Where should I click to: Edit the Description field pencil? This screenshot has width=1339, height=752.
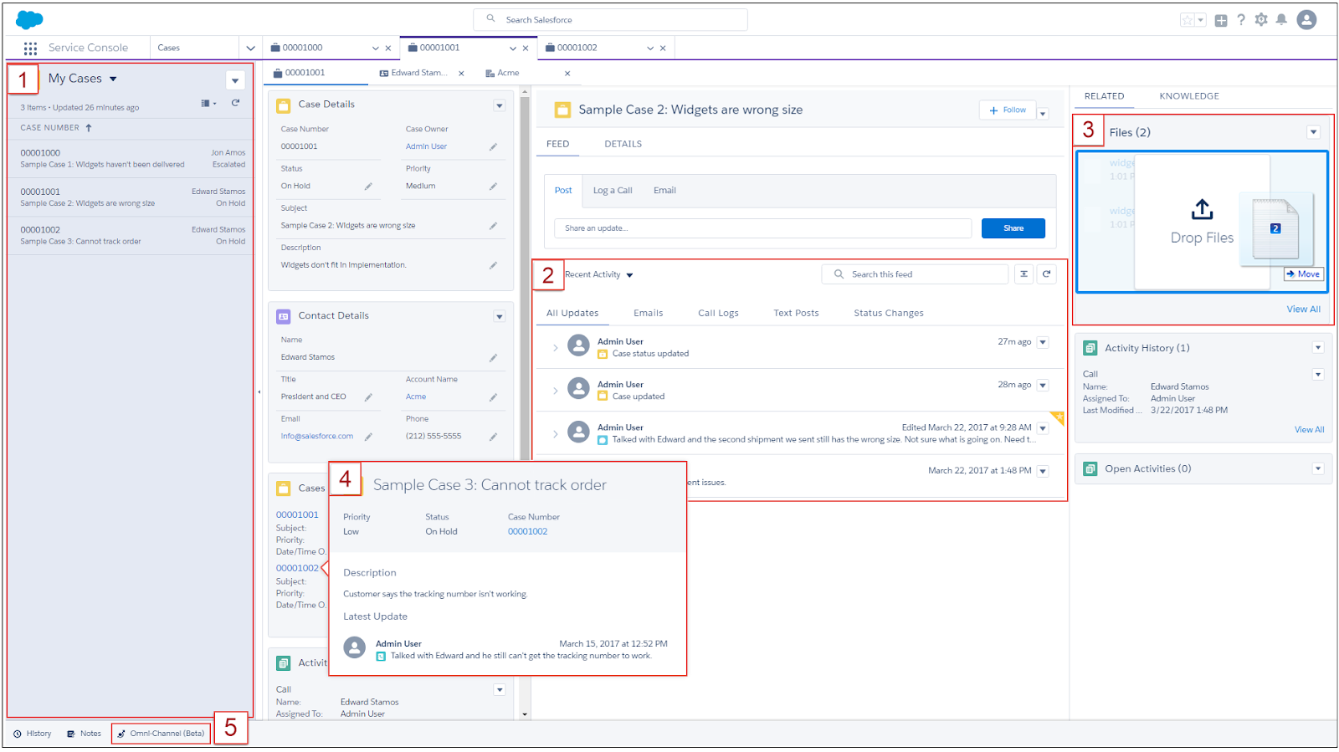tap(493, 265)
